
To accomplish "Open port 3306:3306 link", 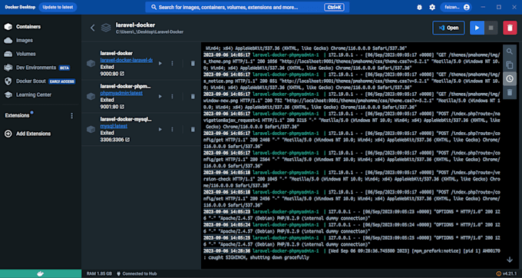I will point(115,140).
